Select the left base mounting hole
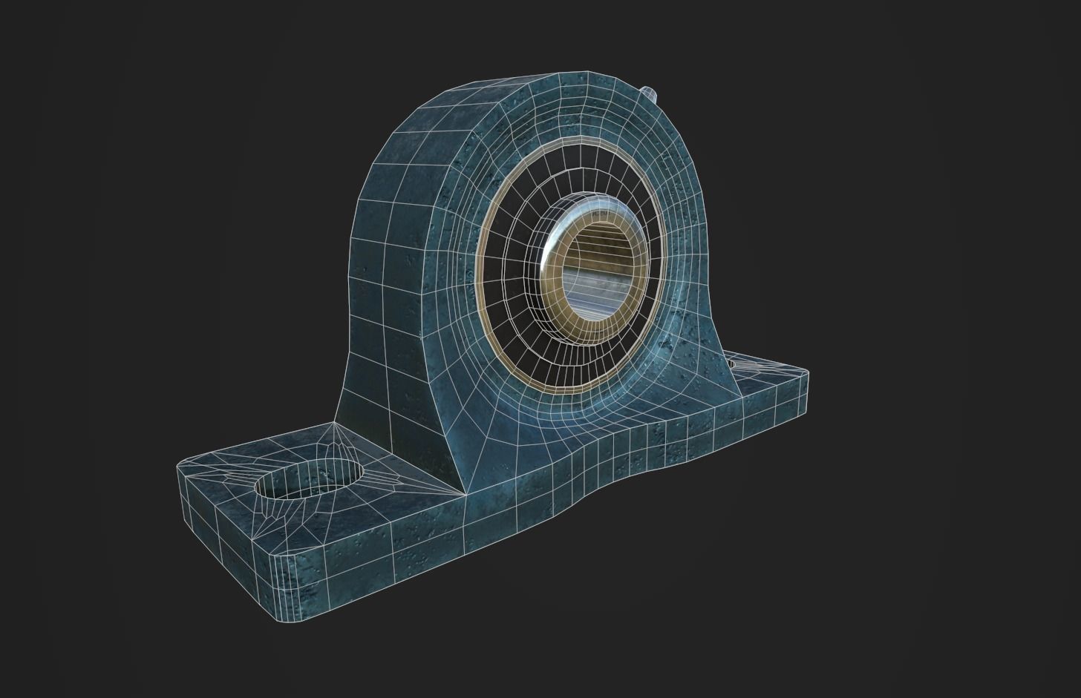1081x698 pixels. point(310,478)
